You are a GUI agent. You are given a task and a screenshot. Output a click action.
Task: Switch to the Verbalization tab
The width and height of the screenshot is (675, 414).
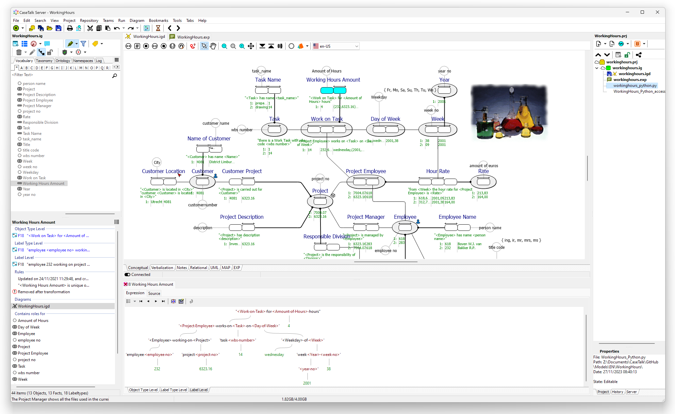point(162,268)
